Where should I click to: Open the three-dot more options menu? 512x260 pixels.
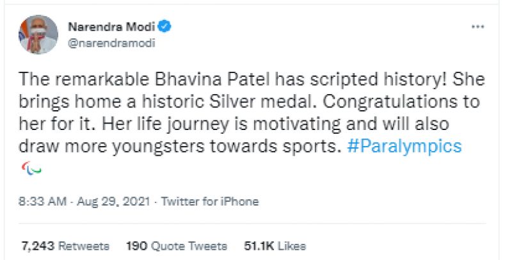click(x=477, y=28)
